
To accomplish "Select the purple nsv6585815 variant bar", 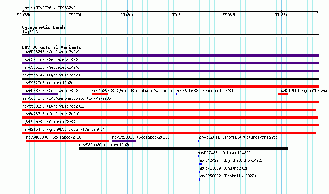I will 170,71.
